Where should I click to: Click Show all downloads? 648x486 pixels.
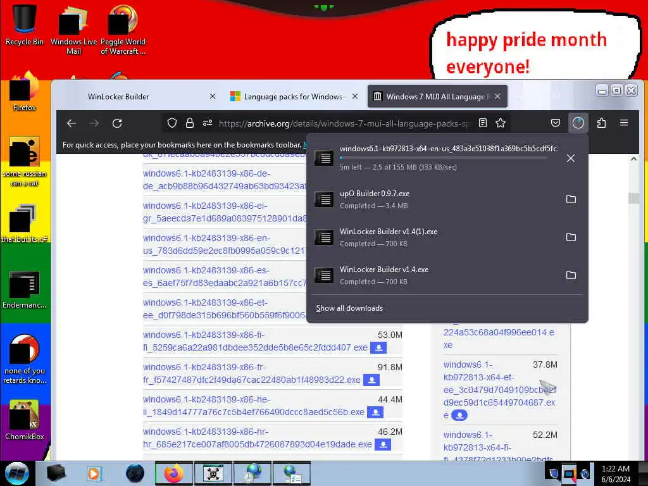click(349, 308)
